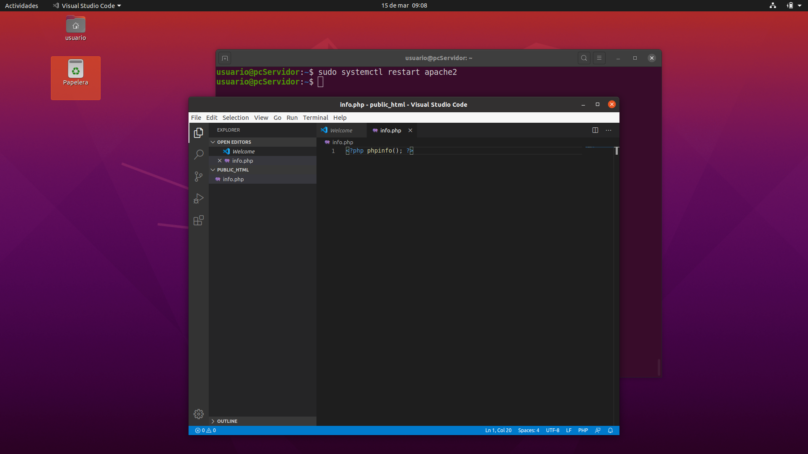
Task: Close the info.php editor tab
Action: 410,130
